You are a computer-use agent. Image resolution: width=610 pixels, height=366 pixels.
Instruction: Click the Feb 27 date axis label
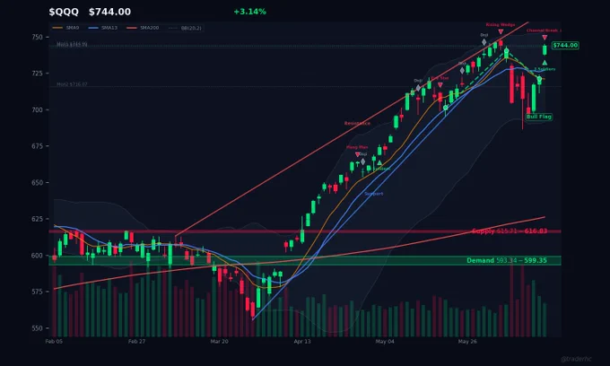(136, 342)
